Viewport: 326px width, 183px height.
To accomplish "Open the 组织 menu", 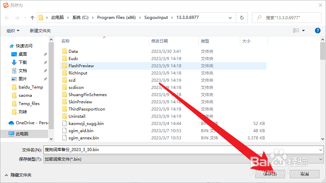I will point(13,31).
